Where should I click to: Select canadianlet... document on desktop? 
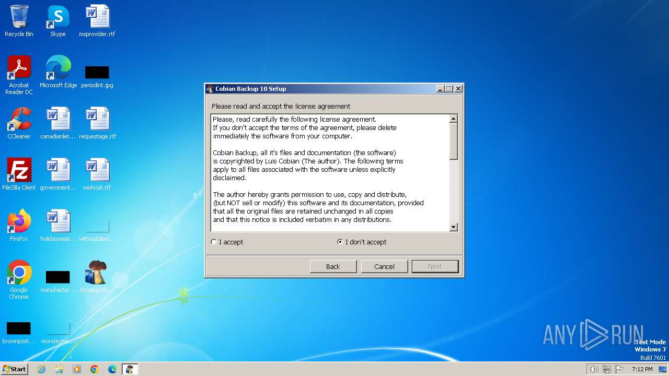58,123
